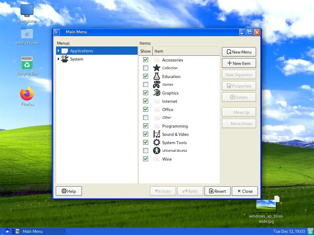Click the Applications menu folder icon
The width and height of the screenshot is (314, 235).
pos(65,51)
